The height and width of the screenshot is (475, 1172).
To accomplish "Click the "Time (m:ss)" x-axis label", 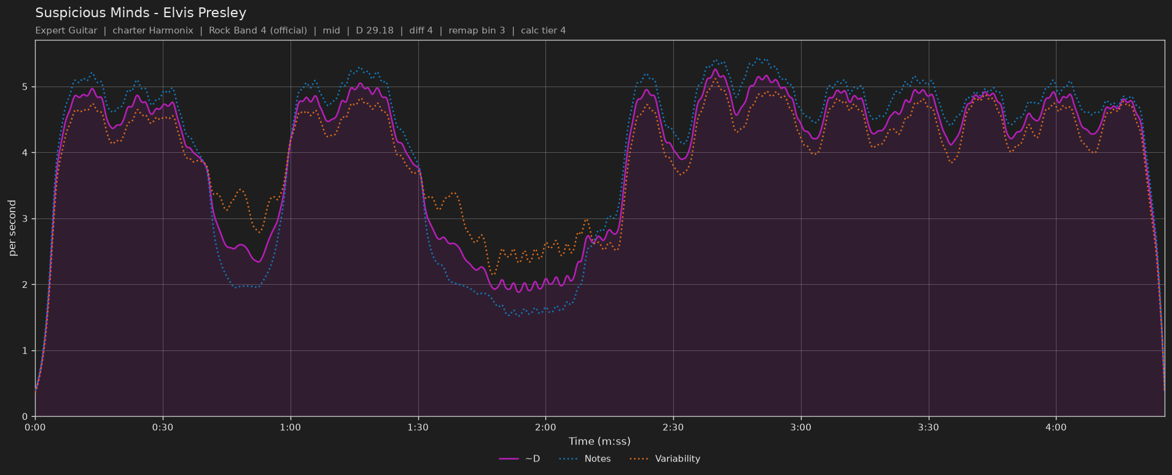I will (600, 441).
